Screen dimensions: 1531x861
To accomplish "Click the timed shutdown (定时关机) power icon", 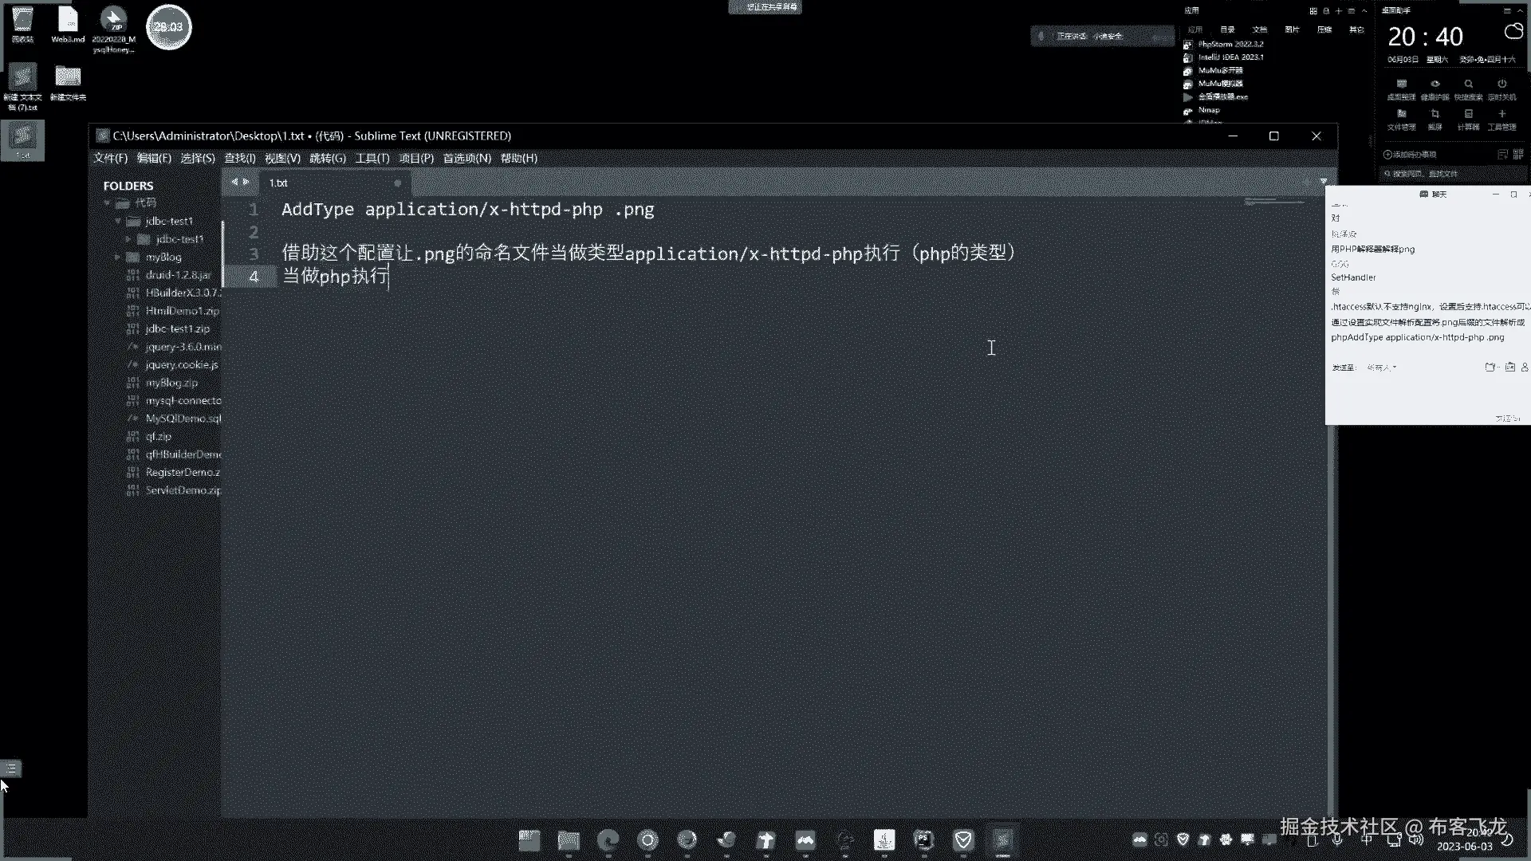I will pyautogui.click(x=1501, y=85).
